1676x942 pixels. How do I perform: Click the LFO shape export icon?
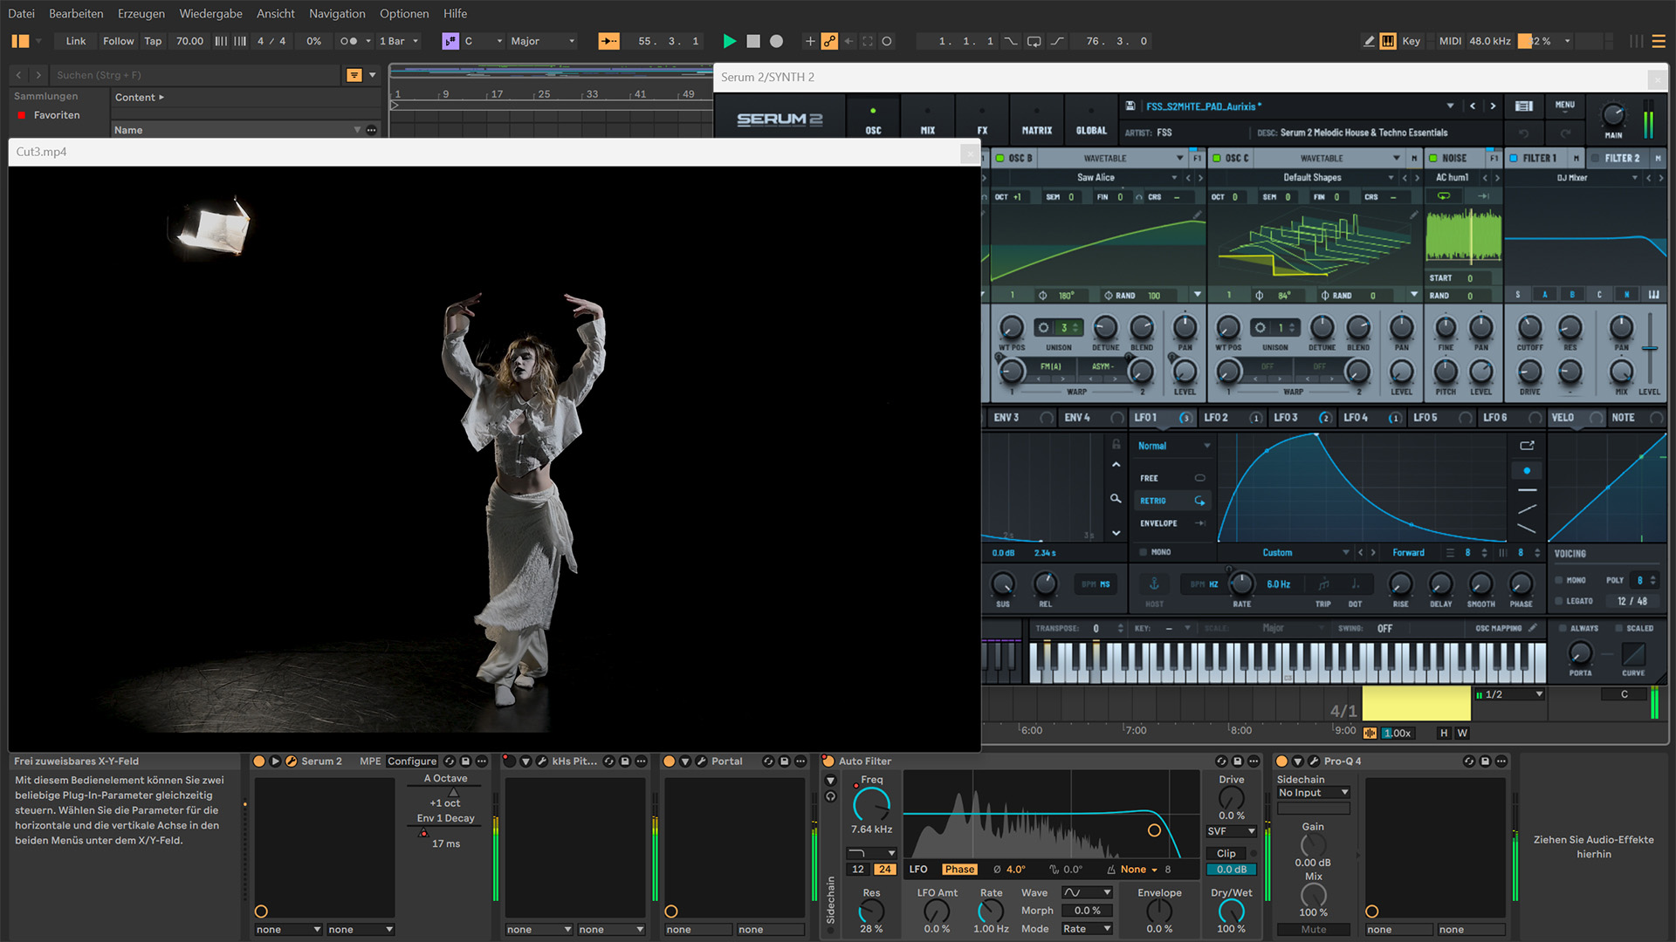click(1527, 446)
